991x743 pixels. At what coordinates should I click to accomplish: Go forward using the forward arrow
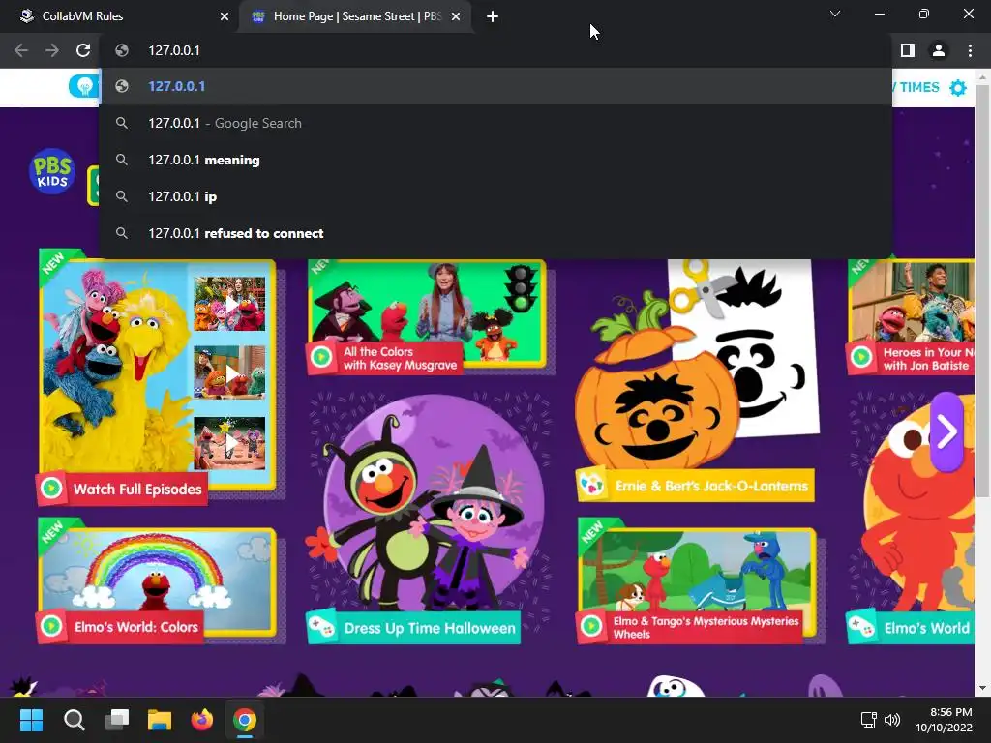pyautogui.click(x=52, y=50)
